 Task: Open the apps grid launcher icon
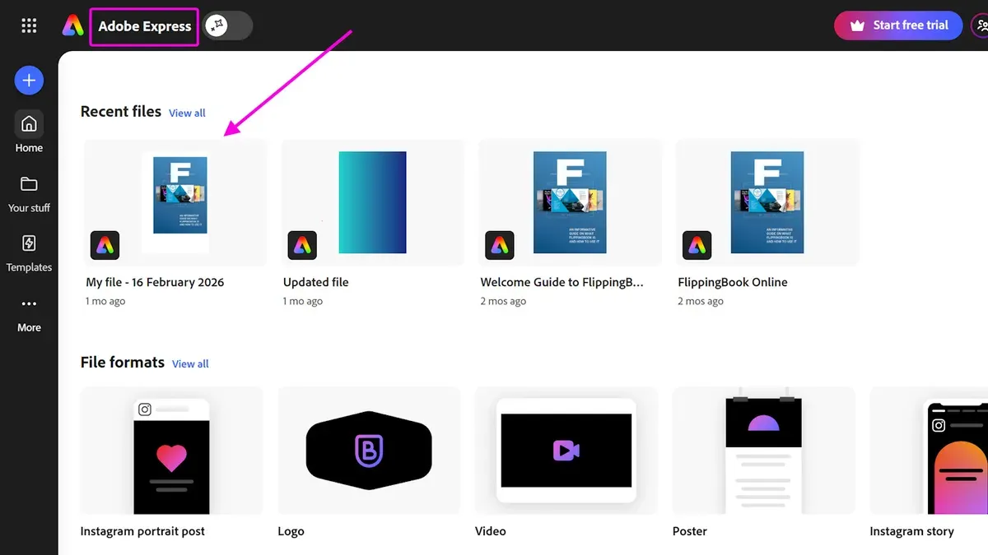point(29,25)
